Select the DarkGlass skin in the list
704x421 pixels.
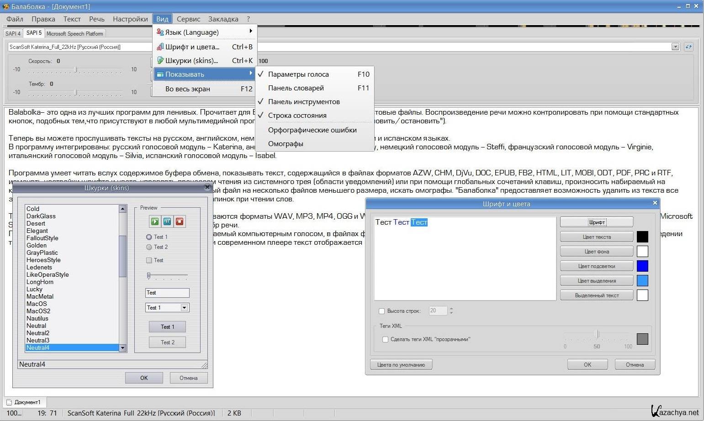pos(41,216)
